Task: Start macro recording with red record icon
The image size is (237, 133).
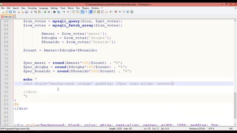Action: (116, 12)
